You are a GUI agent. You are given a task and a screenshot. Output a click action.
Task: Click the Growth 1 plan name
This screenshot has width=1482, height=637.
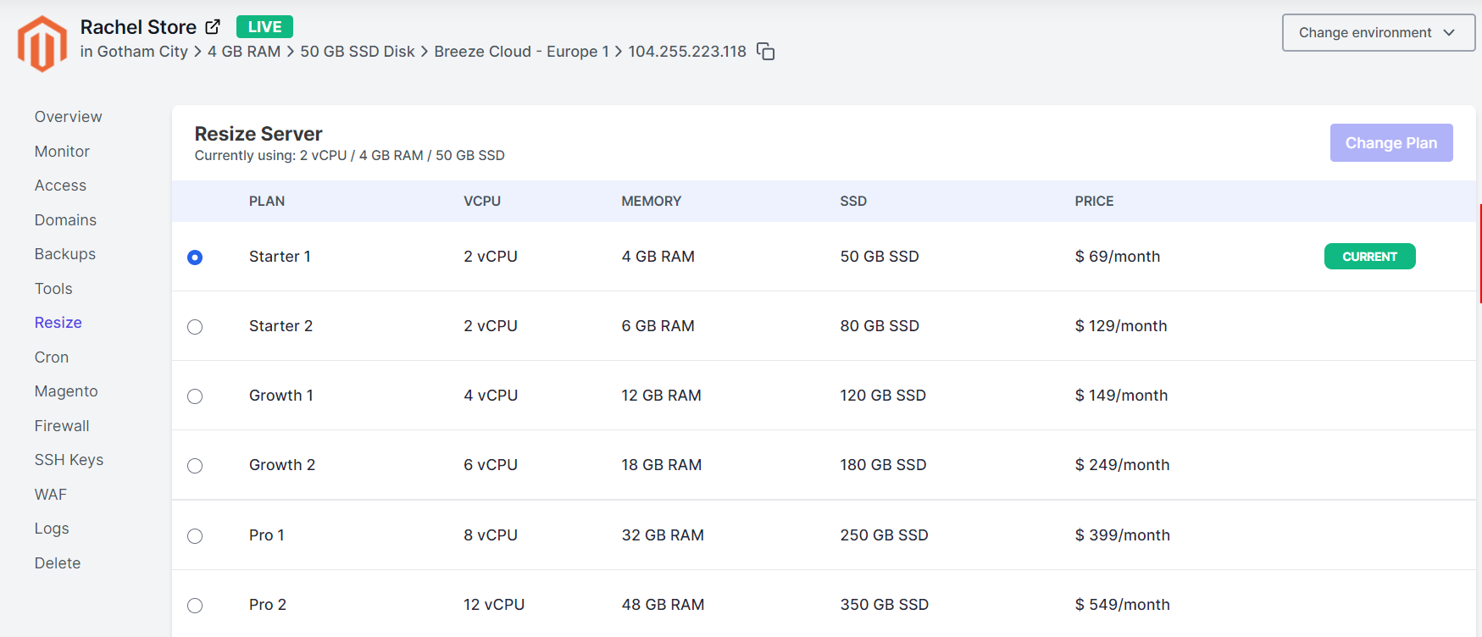[x=281, y=396]
